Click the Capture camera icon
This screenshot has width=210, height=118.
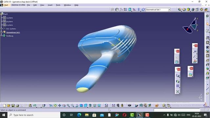tap(129, 106)
